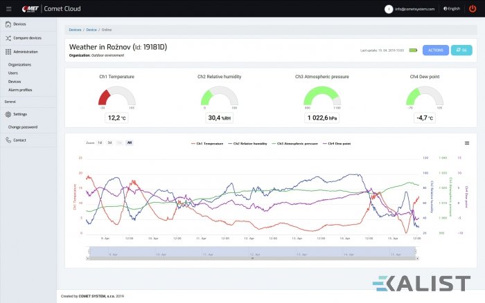Click the Contact phone icon
The height and width of the screenshot is (303, 485).
click(x=8, y=140)
